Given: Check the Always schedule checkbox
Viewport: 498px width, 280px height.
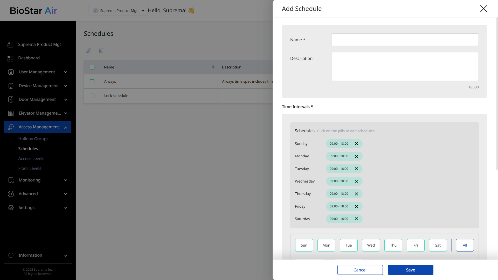Looking at the screenshot, I should tap(92, 82).
